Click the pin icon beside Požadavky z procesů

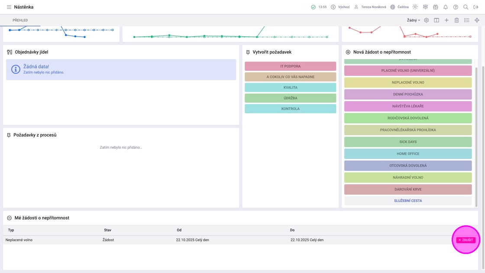point(9,135)
